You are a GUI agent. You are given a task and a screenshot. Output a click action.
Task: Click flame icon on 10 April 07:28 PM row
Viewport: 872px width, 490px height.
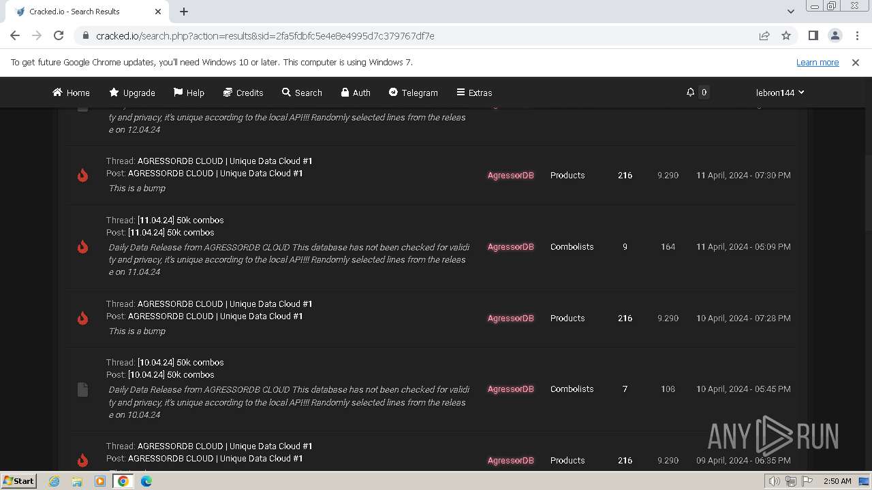(x=82, y=318)
